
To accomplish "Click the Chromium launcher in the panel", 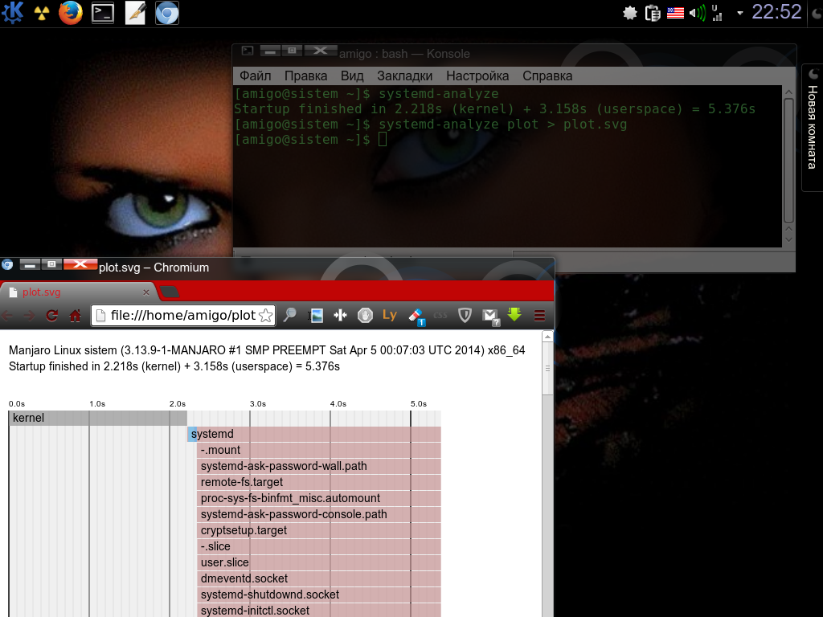I will pyautogui.click(x=167, y=13).
